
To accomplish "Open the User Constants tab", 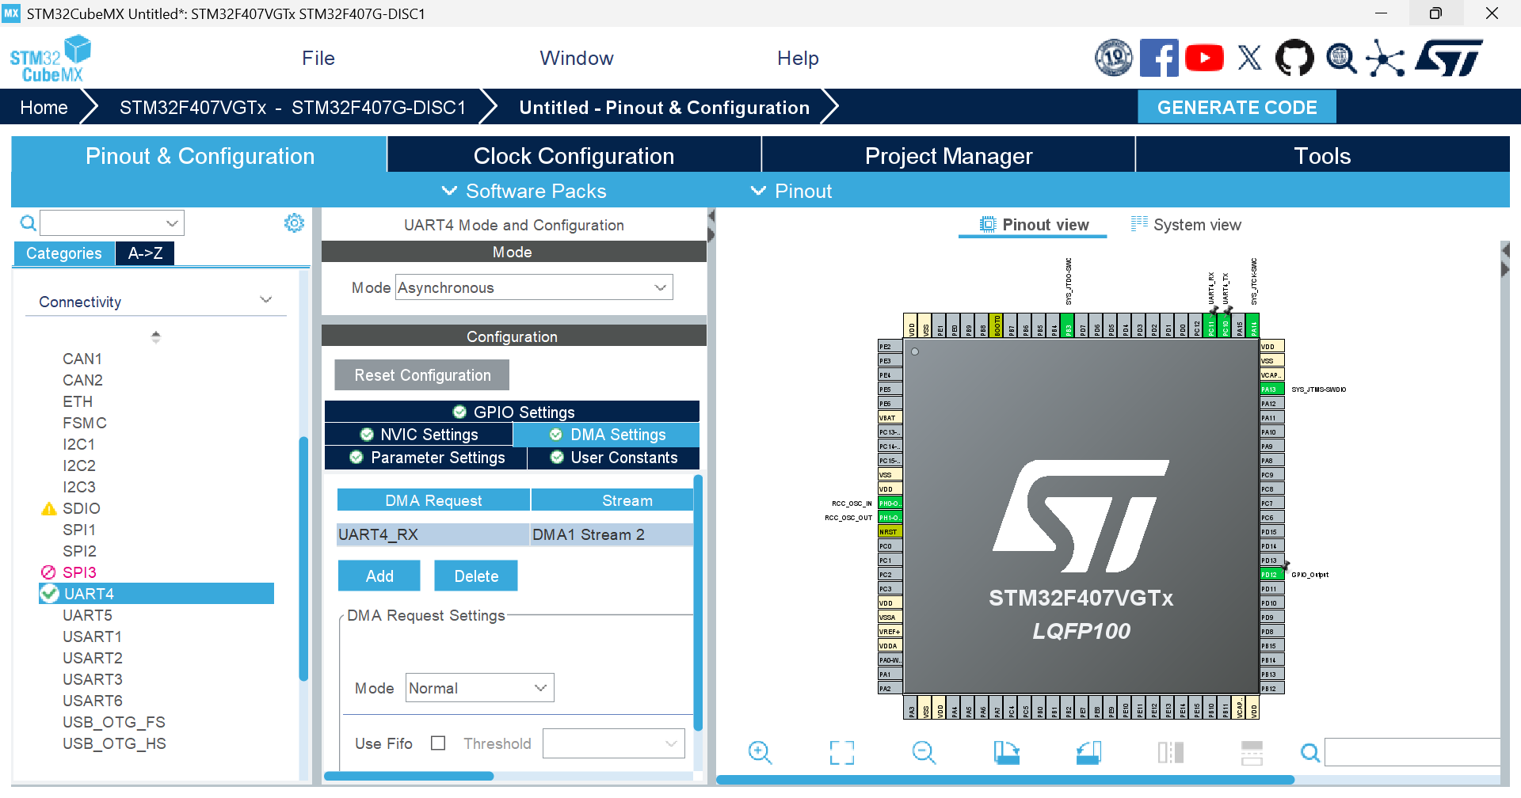I will (614, 458).
